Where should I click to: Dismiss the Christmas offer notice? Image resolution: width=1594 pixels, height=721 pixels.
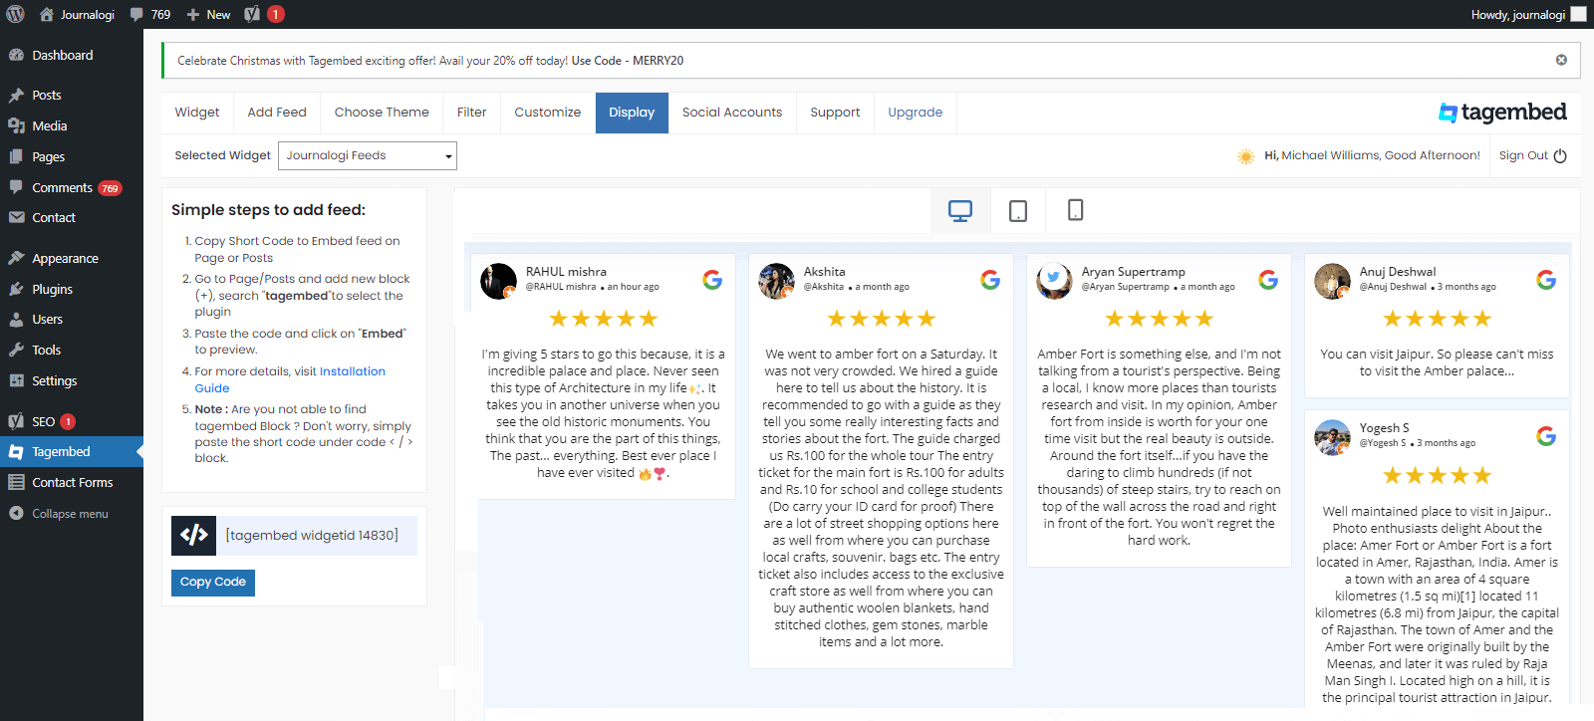(x=1561, y=60)
